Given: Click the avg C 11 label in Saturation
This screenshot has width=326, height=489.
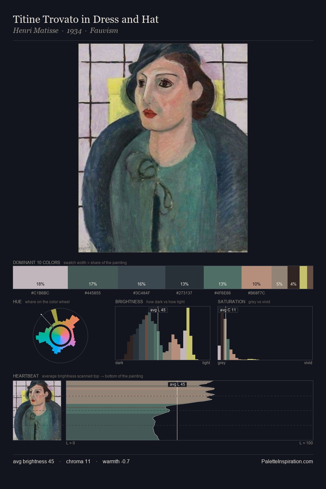Looking at the screenshot, I should 228,310.
